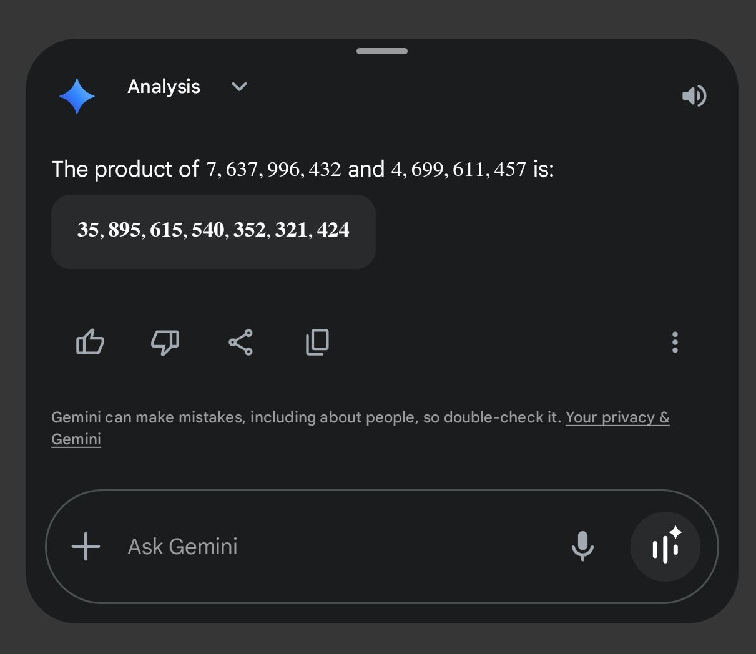Copy the response to clipboard
This screenshot has height=654, width=756.
(317, 342)
